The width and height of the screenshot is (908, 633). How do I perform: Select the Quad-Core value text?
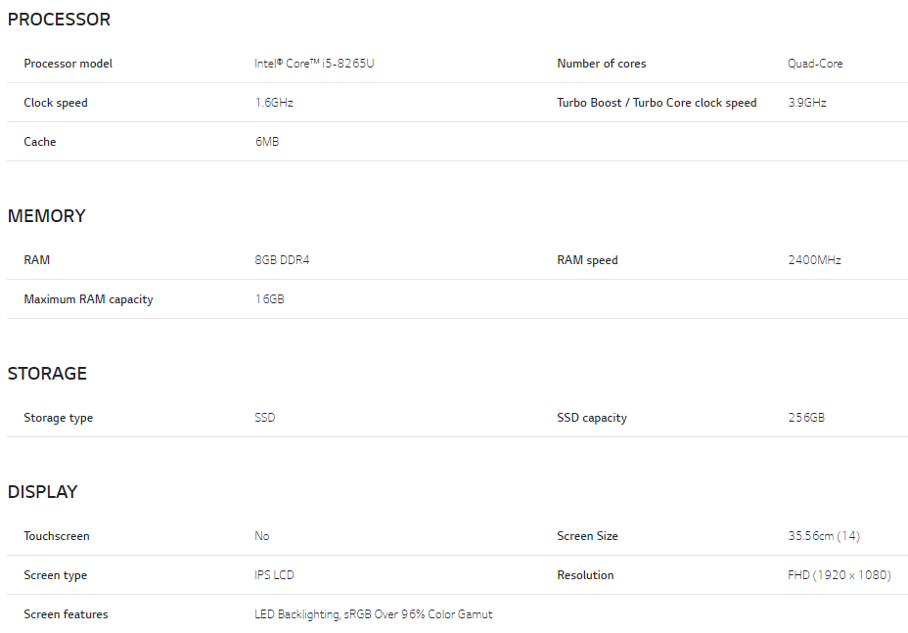(815, 64)
